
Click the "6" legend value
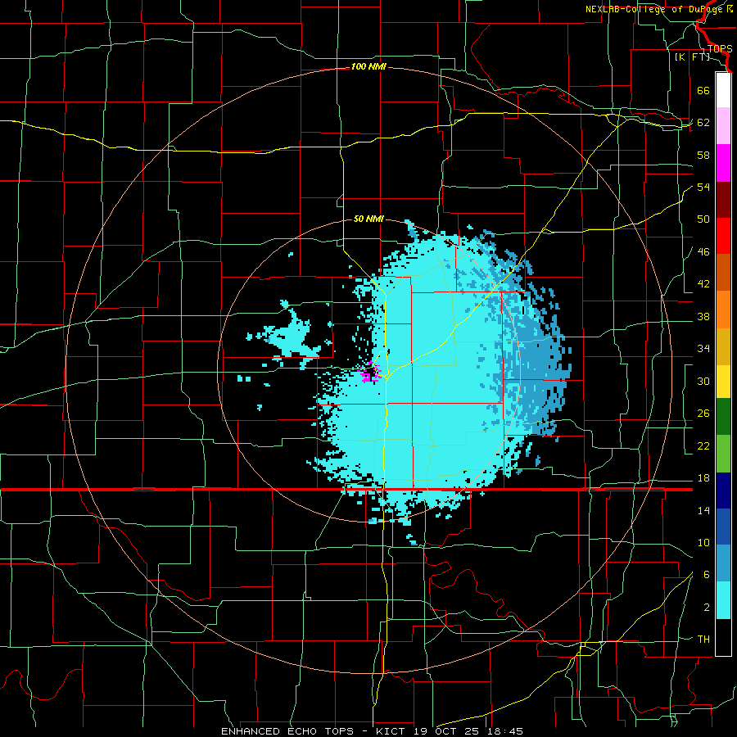coord(707,575)
